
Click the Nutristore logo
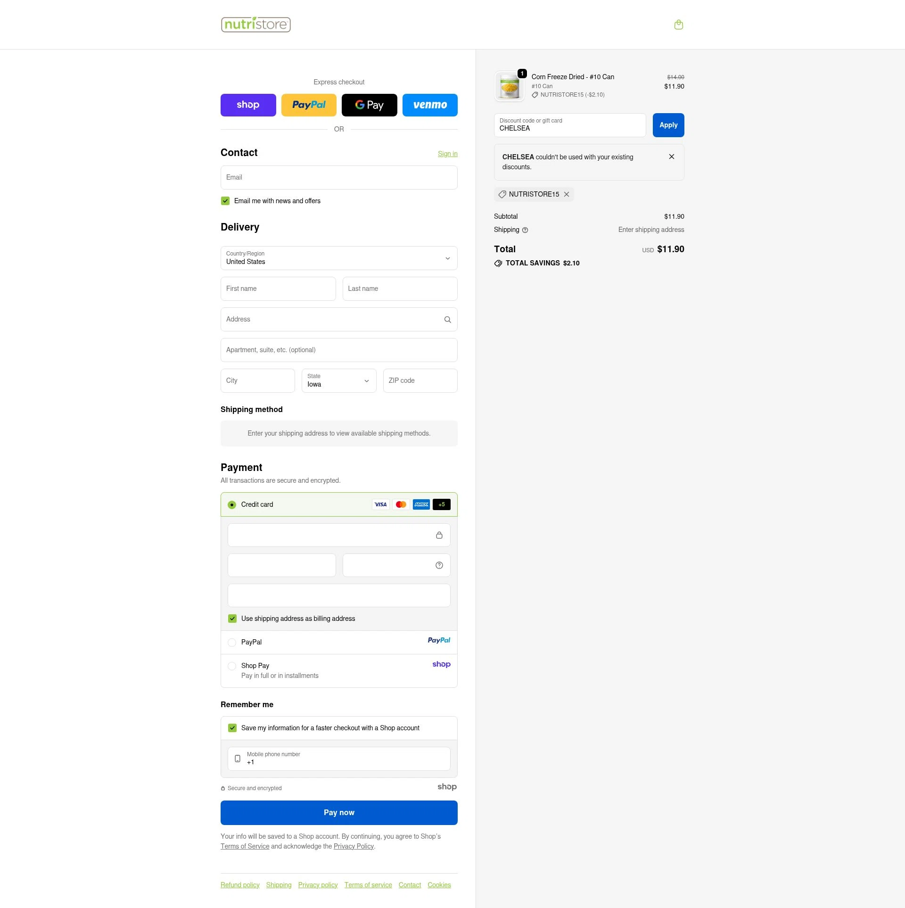point(256,24)
